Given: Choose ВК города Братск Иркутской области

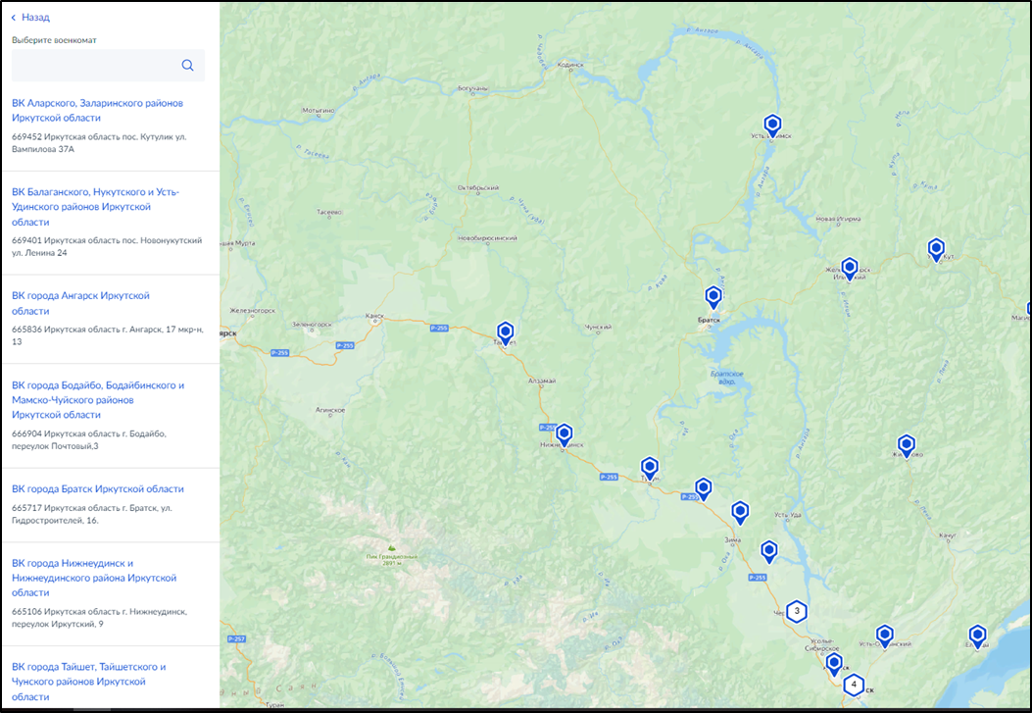Looking at the screenshot, I should pos(97,488).
